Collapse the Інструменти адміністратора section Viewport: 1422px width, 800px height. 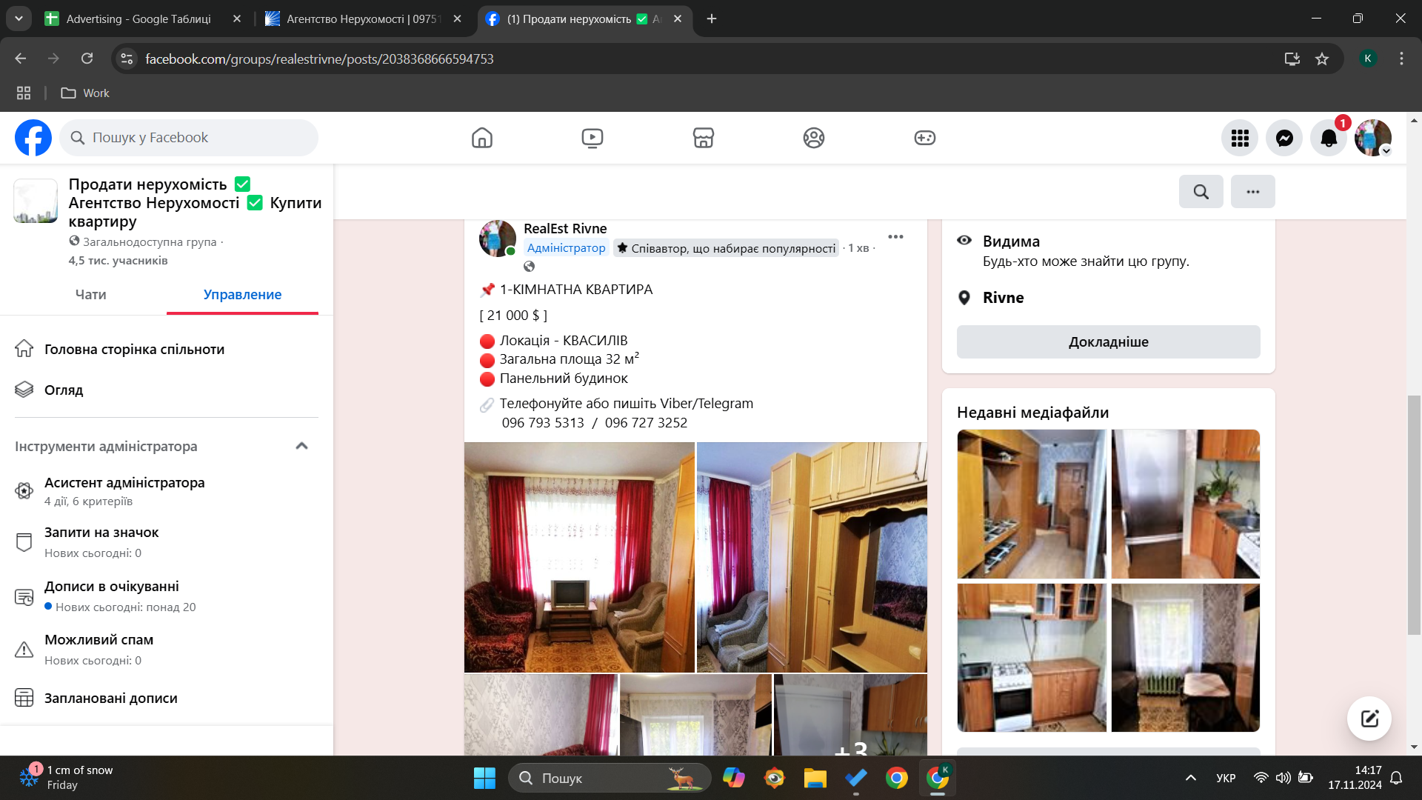301,446
